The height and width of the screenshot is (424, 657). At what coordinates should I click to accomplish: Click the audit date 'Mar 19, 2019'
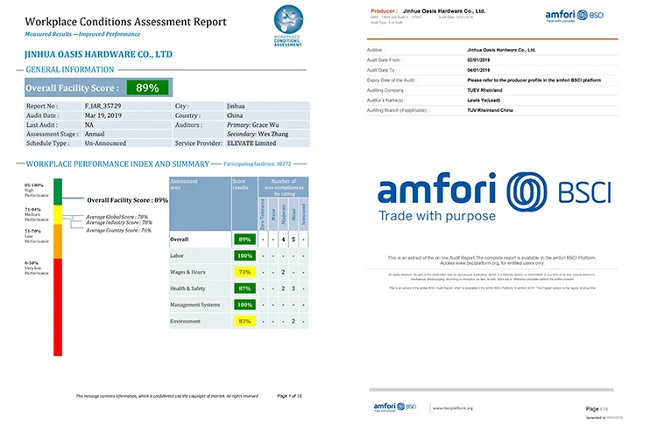click(x=103, y=115)
